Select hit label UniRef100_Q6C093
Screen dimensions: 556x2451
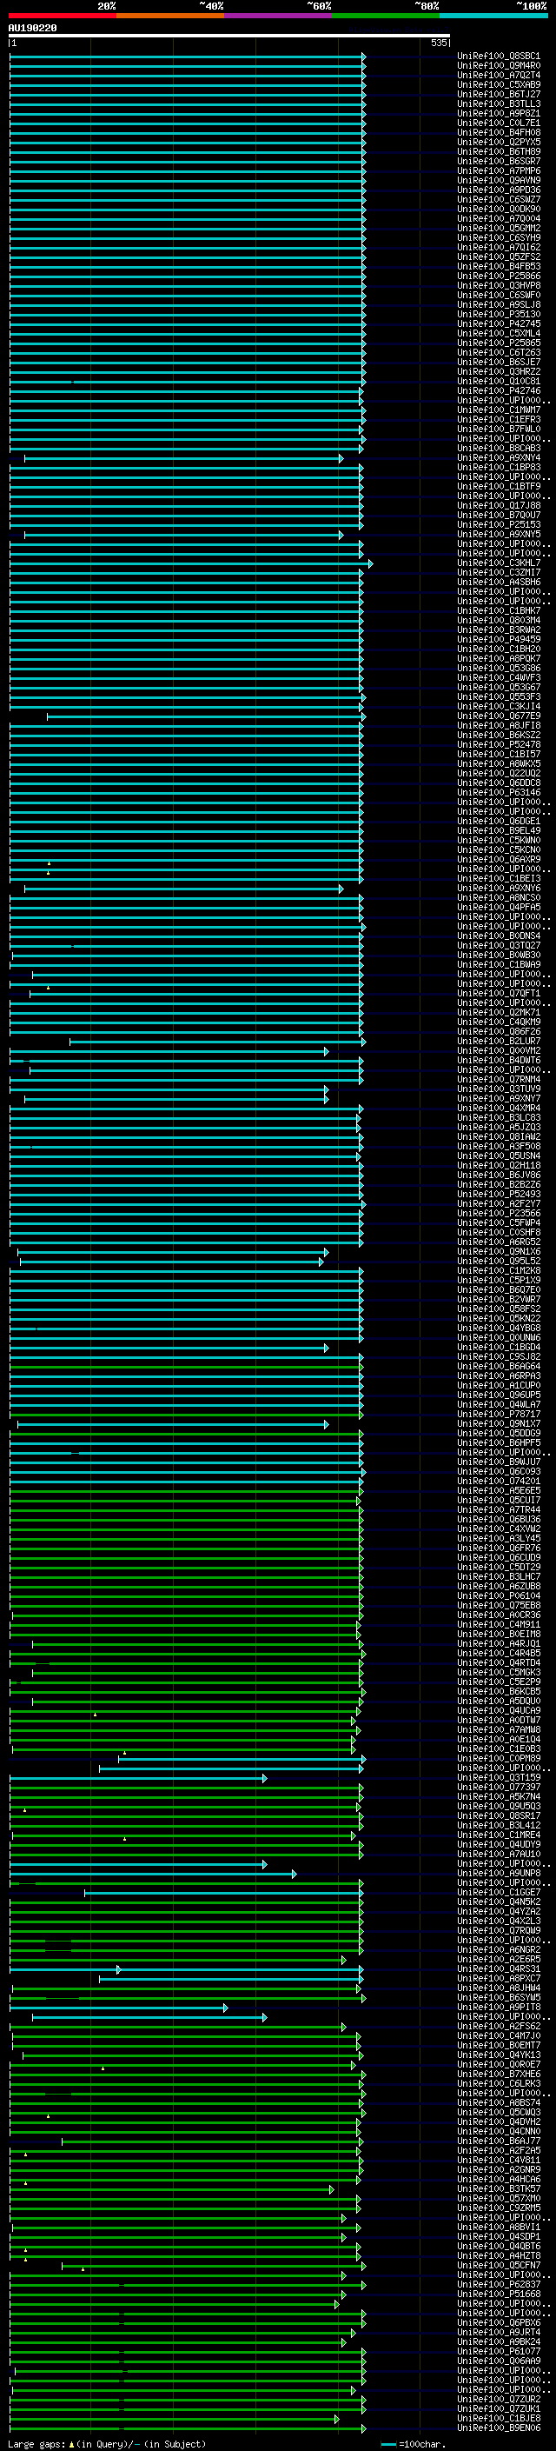pyautogui.click(x=499, y=1472)
